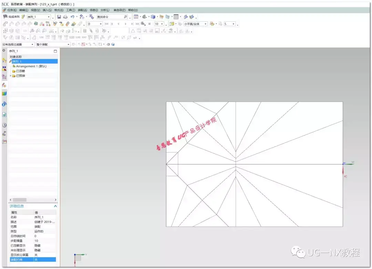
Task: Open the 帮助(H) menu
Action: pos(133,10)
